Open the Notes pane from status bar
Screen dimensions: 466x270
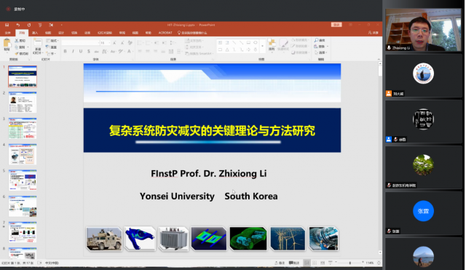(280, 263)
